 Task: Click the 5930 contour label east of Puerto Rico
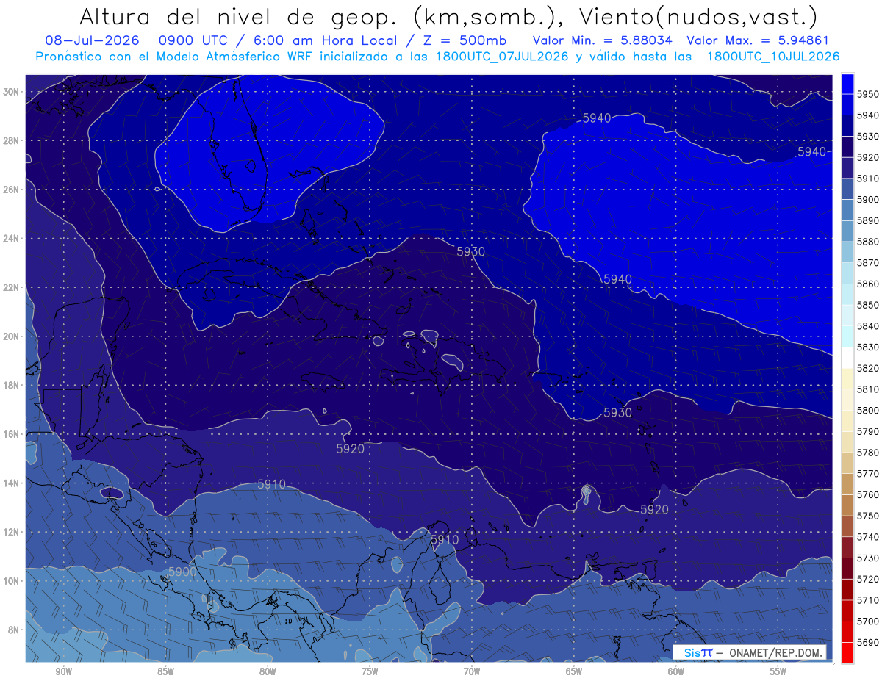point(617,413)
